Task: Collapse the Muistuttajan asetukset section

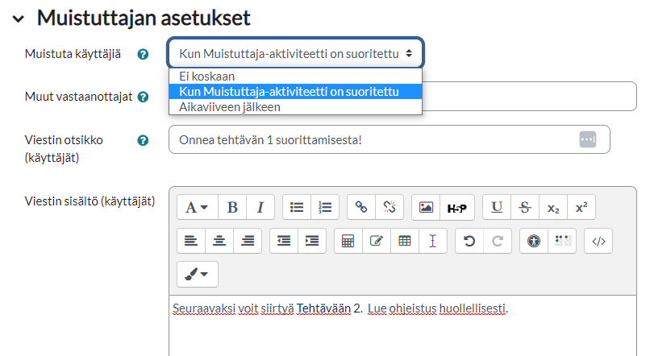Action: (19, 18)
